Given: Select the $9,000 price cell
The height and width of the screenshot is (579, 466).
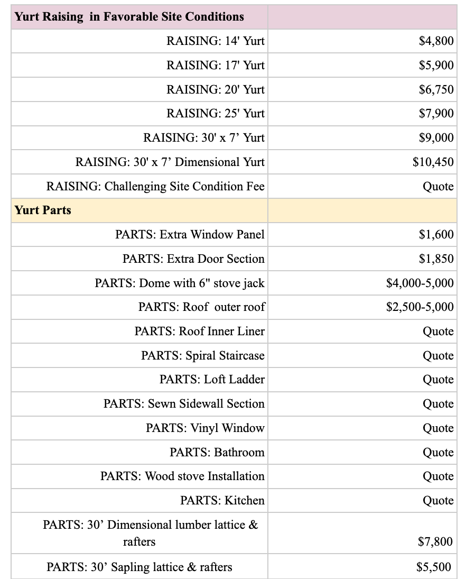Looking at the screenshot, I should tap(436, 137).
